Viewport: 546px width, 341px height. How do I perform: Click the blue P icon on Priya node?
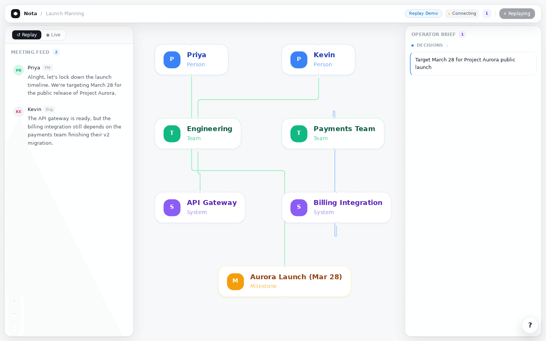point(172,59)
